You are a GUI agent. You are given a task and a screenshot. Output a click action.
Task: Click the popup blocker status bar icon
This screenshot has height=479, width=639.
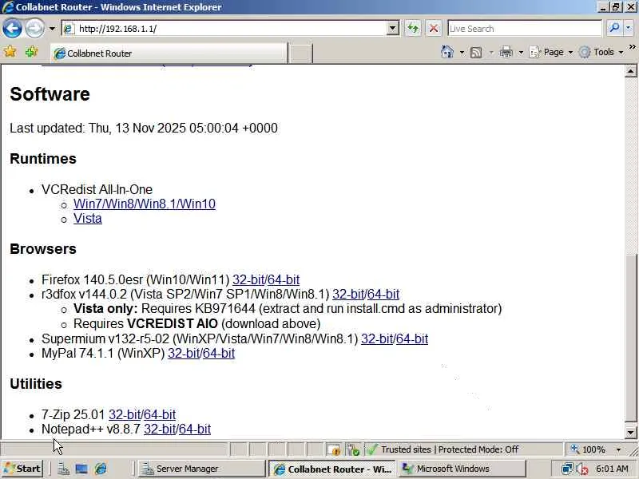click(x=333, y=449)
